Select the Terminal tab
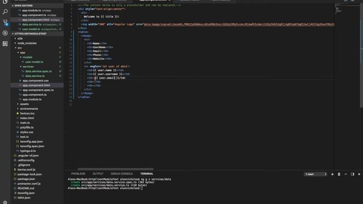This screenshot has width=363, height=204. pyautogui.click(x=147, y=174)
